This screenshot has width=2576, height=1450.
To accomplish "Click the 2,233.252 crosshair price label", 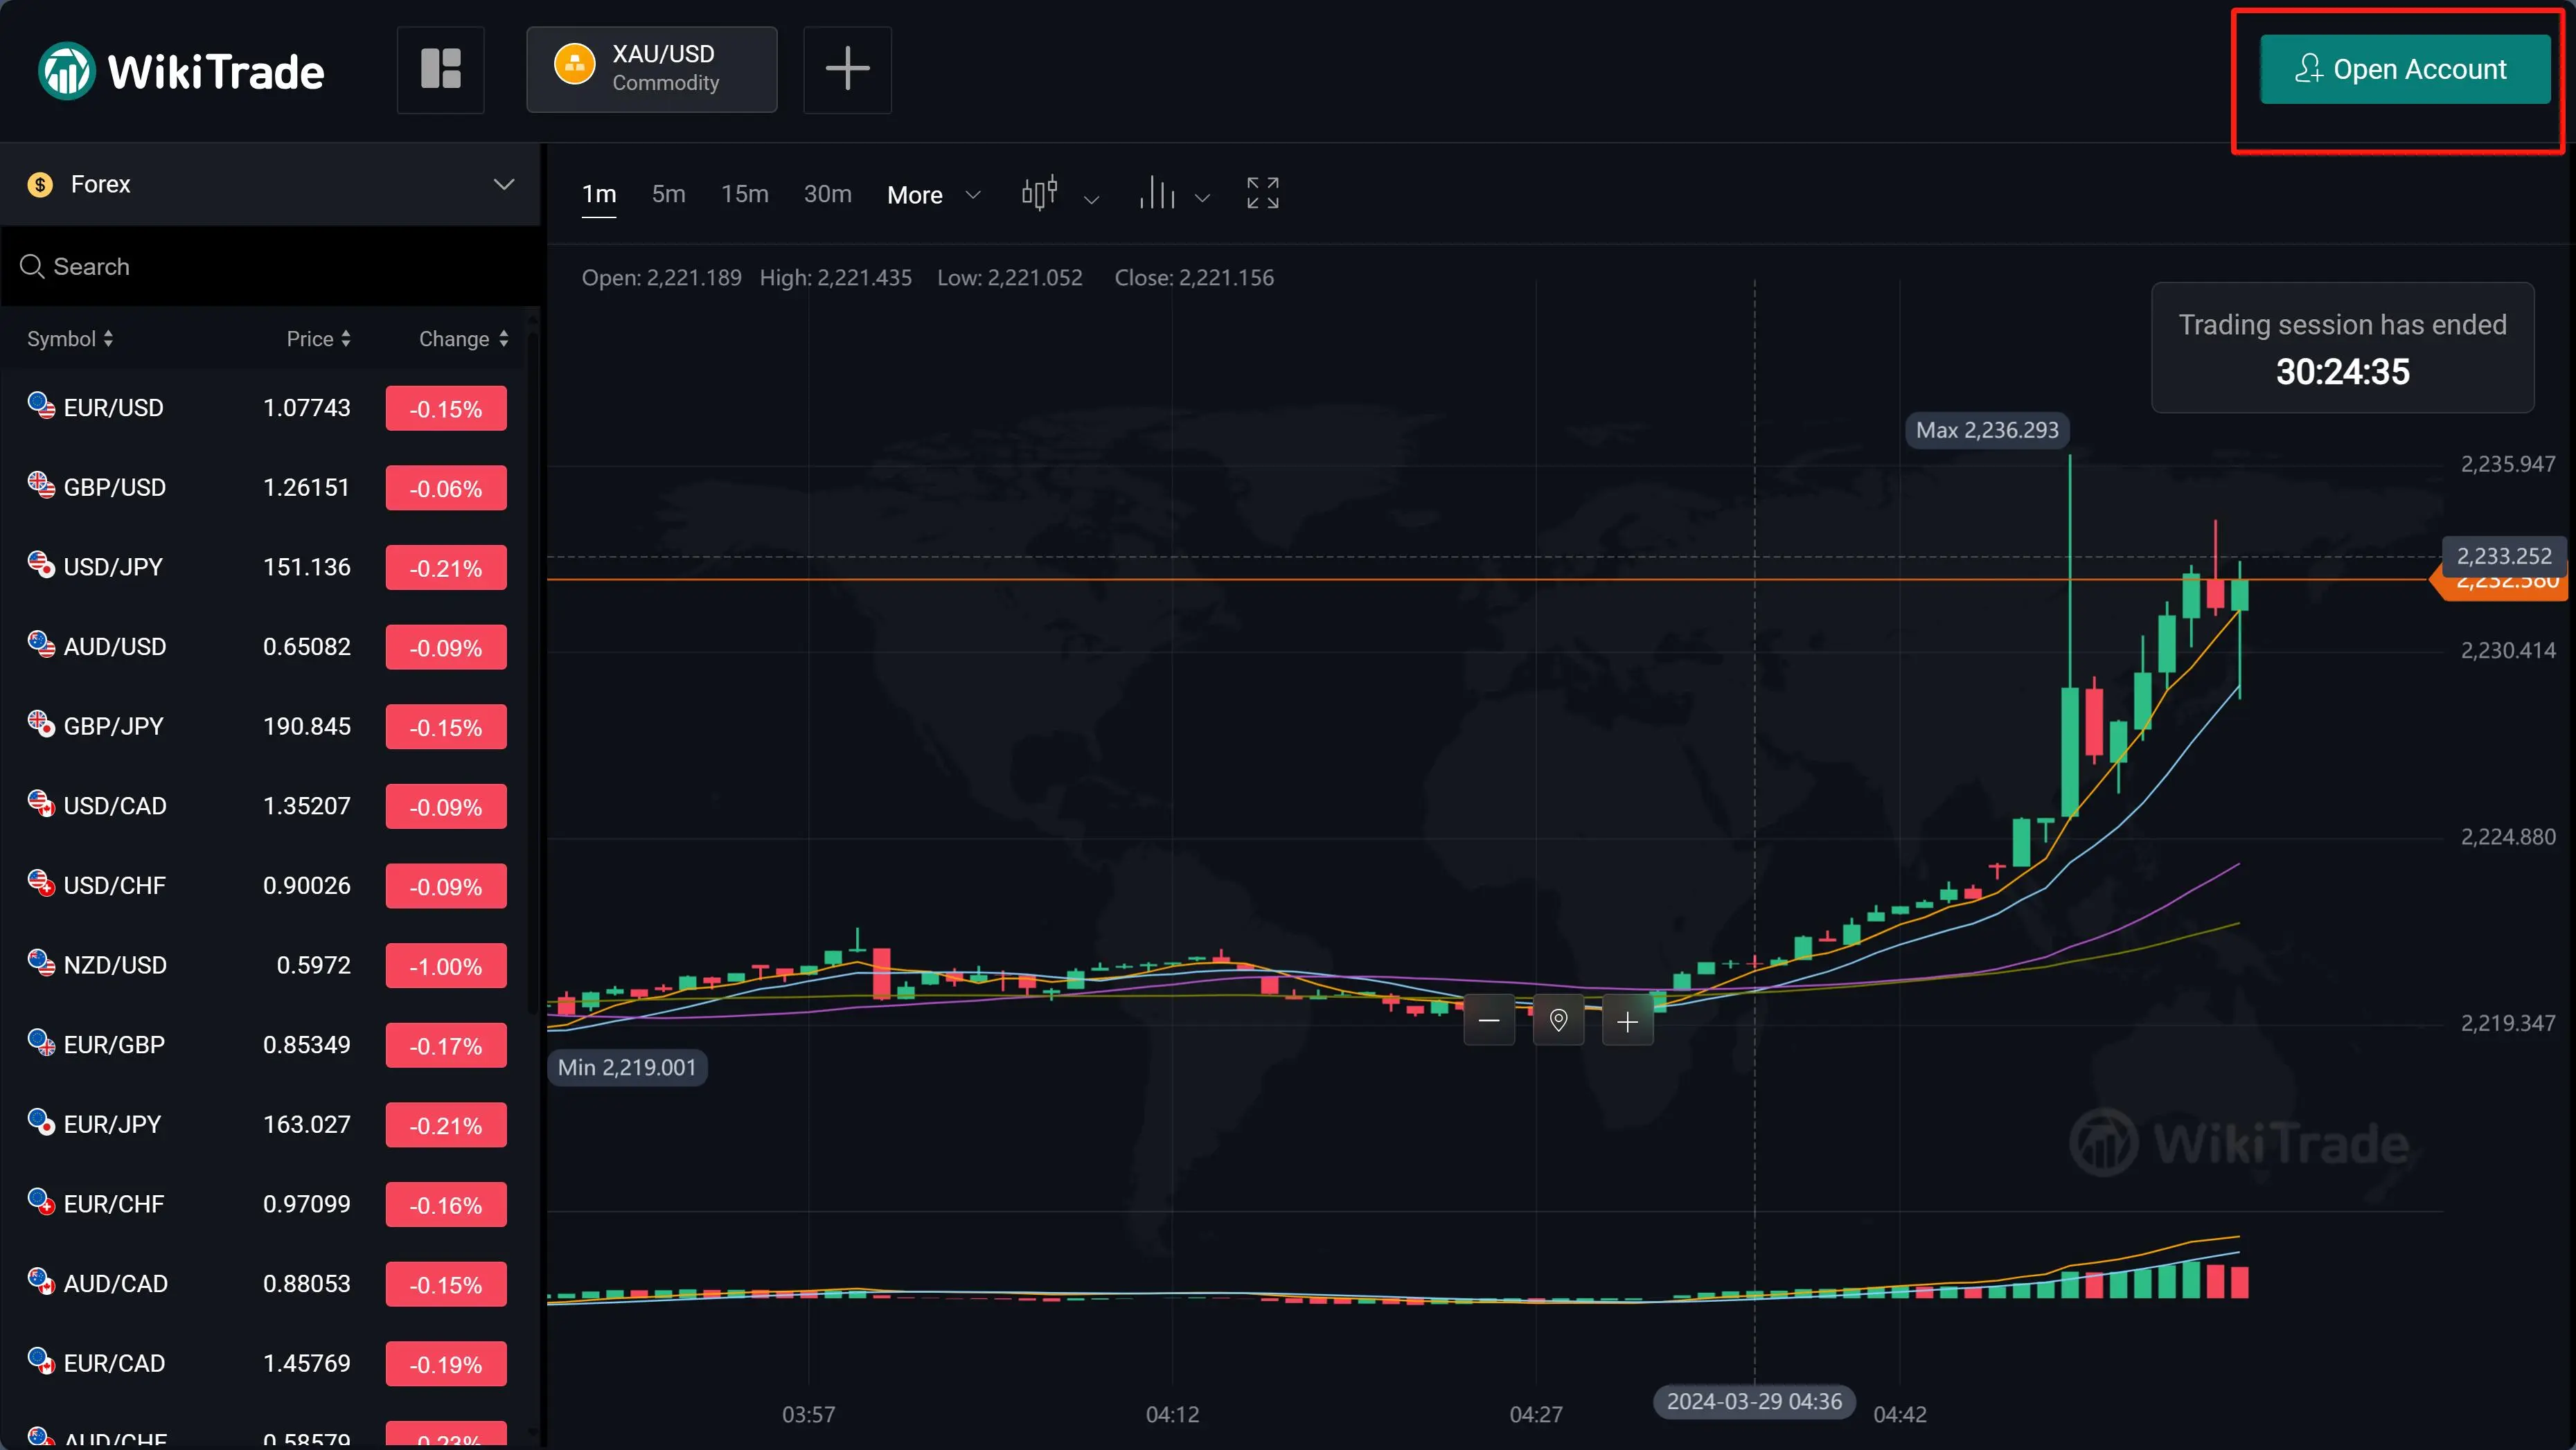I will tap(2504, 556).
